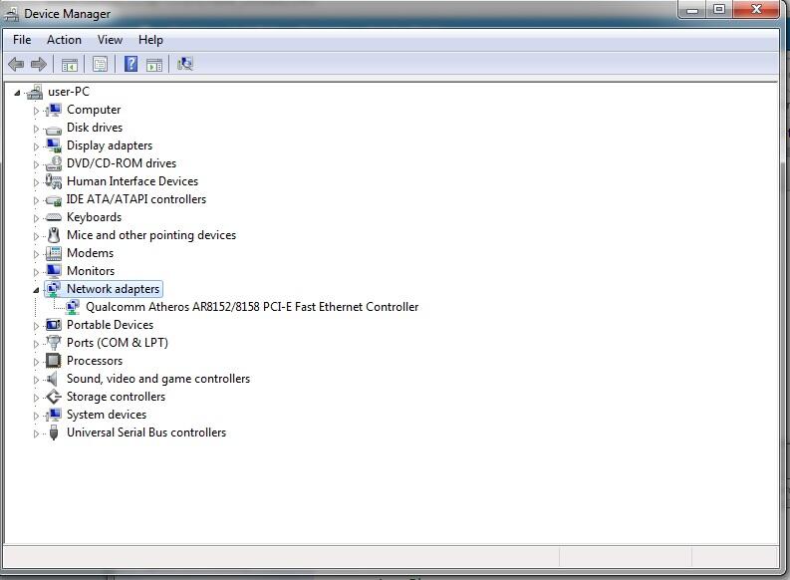The width and height of the screenshot is (790, 580).
Task: Select the Ports (COM & LPT) label
Action: (x=118, y=343)
